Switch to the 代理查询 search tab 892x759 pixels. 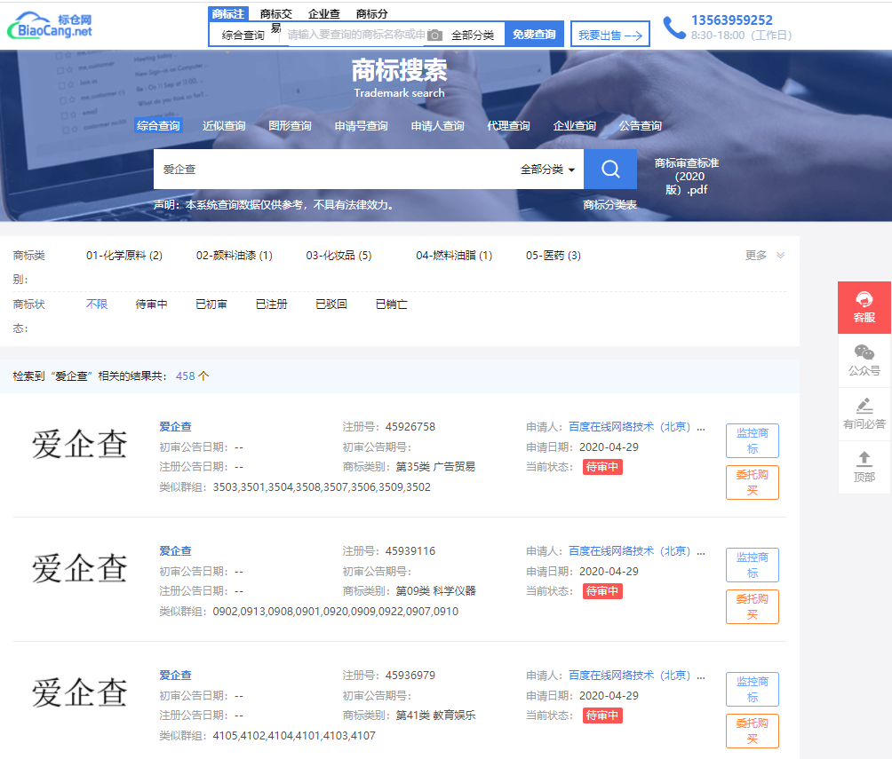(508, 126)
